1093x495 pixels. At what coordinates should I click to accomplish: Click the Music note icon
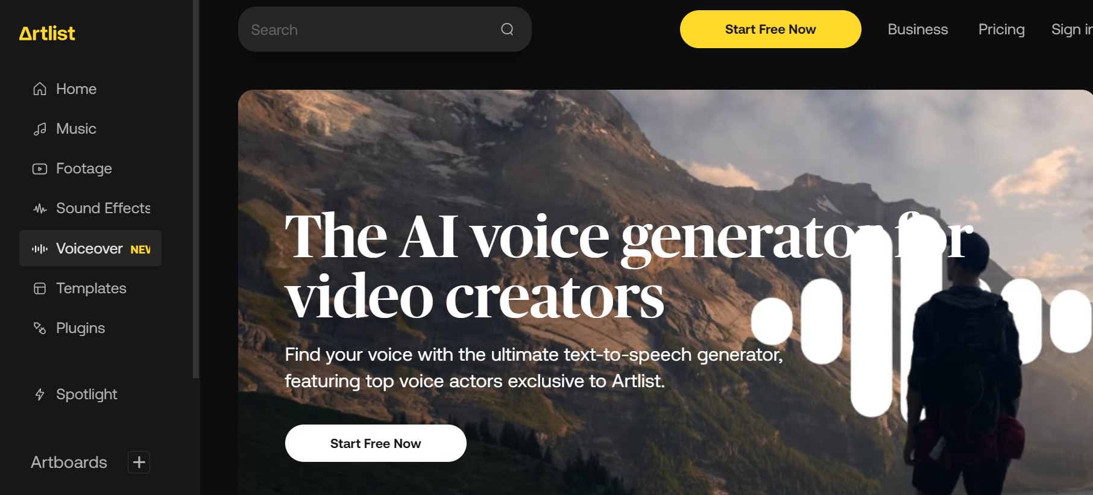pos(40,129)
